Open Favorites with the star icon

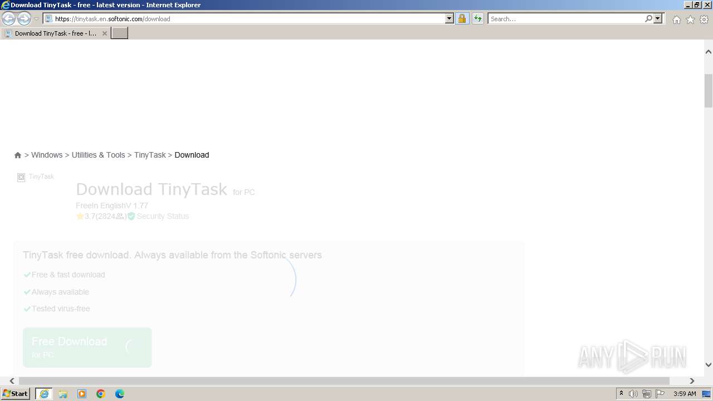(690, 19)
